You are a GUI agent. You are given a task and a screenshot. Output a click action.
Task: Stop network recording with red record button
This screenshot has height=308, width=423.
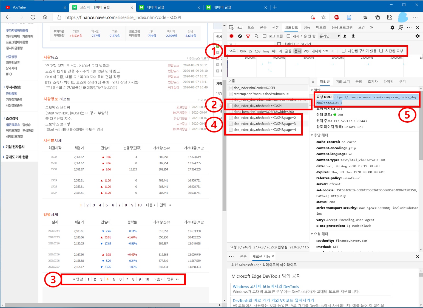pyautogui.click(x=231, y=36)
